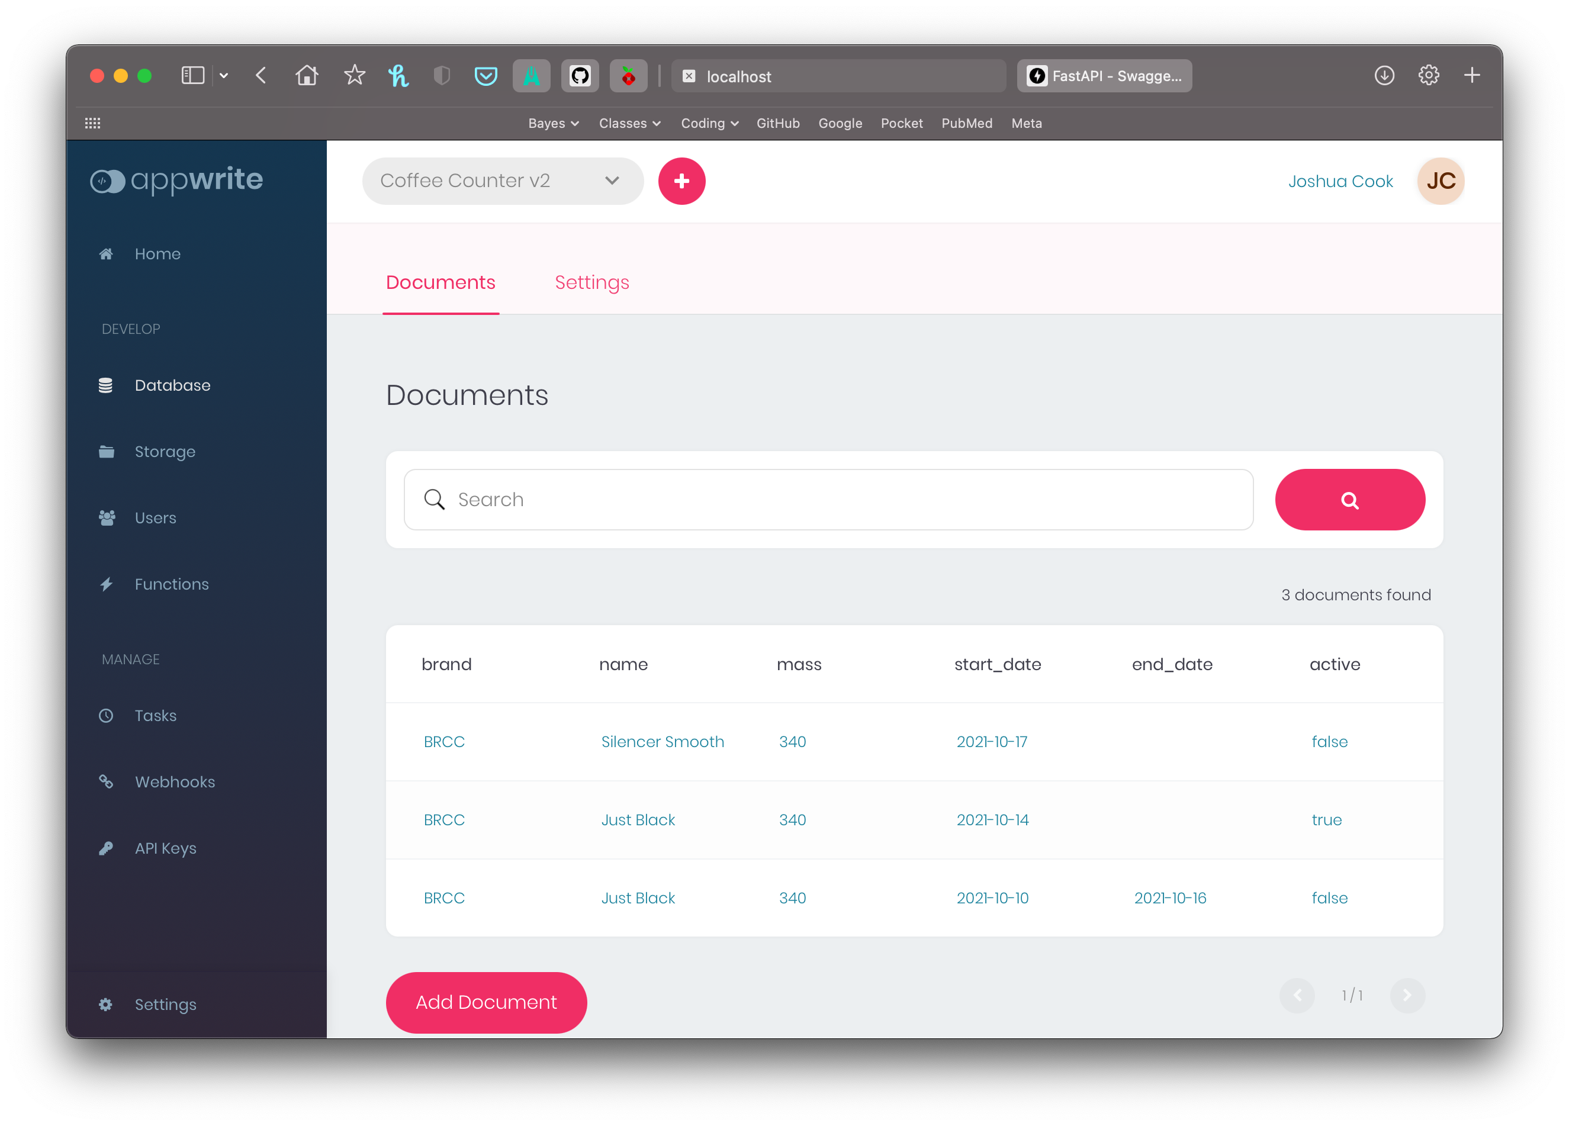Toggle the browser sidebar panel button
1569x1126 pixels.
[x=193, y=75]
